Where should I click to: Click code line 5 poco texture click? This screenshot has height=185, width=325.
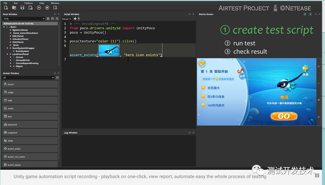point(103,41)
